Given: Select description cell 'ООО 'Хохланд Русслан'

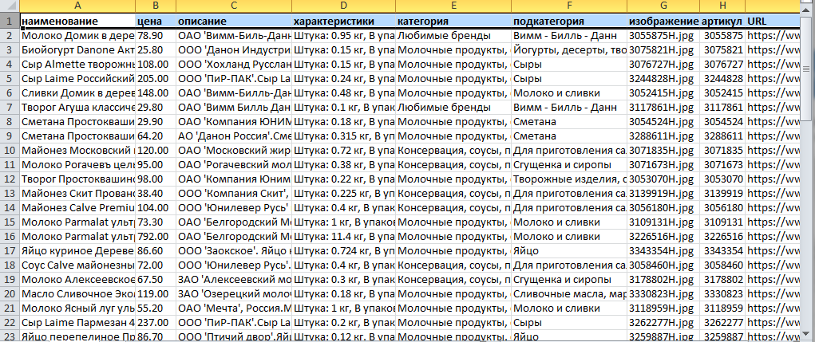Looking at the screenshot, I should pos(234,65).
